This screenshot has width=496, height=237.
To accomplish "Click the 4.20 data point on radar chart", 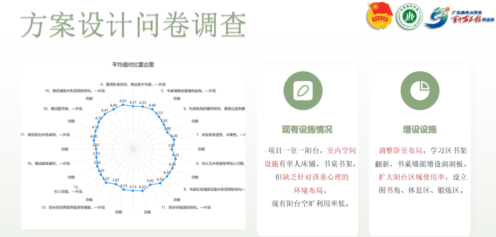I will point(174,140).
